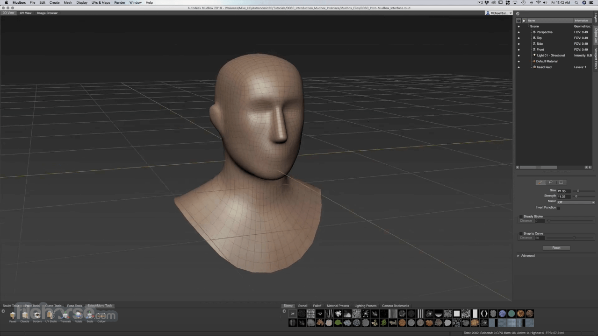The width and height of the screenshot is (598, 336).
Task: Switch to the Sculpt Tools tab
Action: [x=11, y=306]
